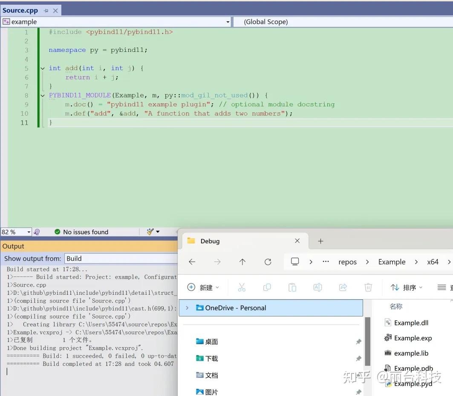Open the brush health check dropdown icon
453x396 pixels.
[157, 232]
